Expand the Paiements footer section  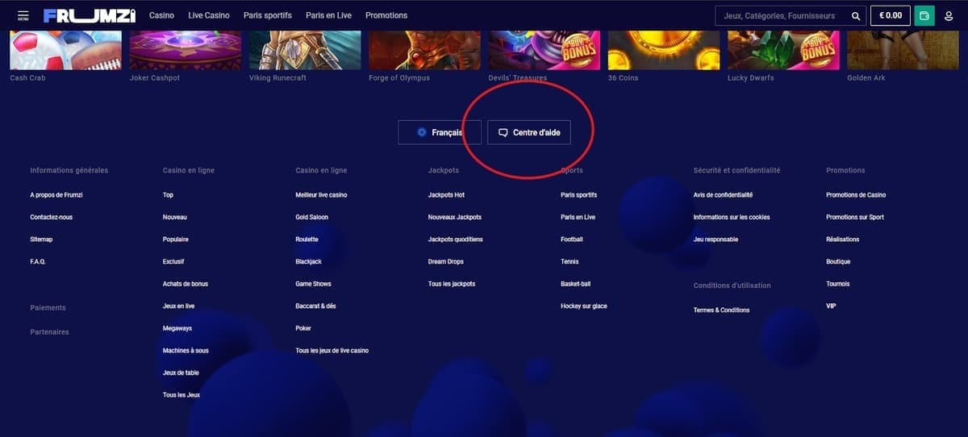(x=48, y=308)
